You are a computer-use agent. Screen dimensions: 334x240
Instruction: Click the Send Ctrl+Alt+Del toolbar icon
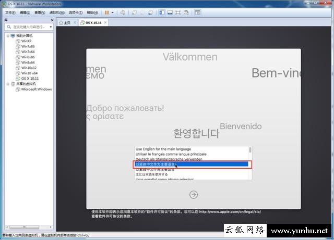(x=123, y=12)
